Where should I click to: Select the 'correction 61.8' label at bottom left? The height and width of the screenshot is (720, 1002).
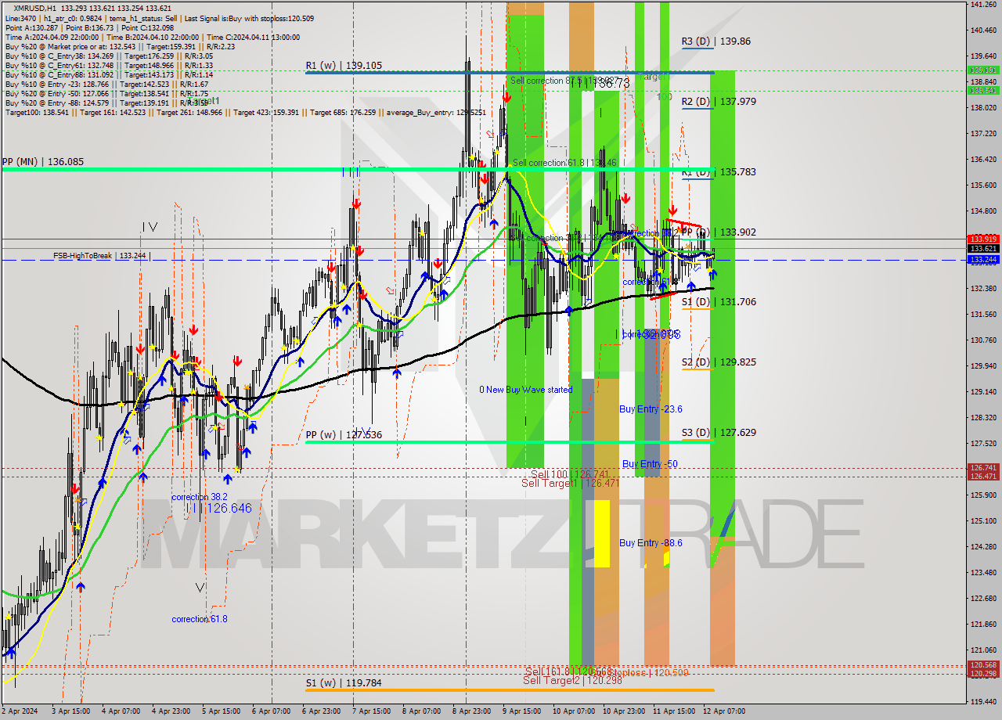point(200,620)
